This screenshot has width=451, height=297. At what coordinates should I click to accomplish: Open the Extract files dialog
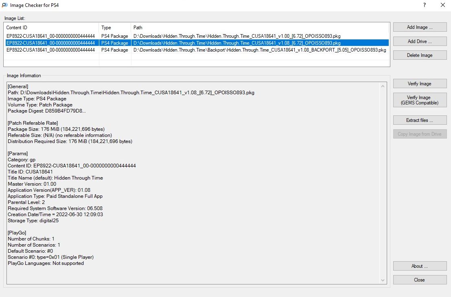coord(420,120)
